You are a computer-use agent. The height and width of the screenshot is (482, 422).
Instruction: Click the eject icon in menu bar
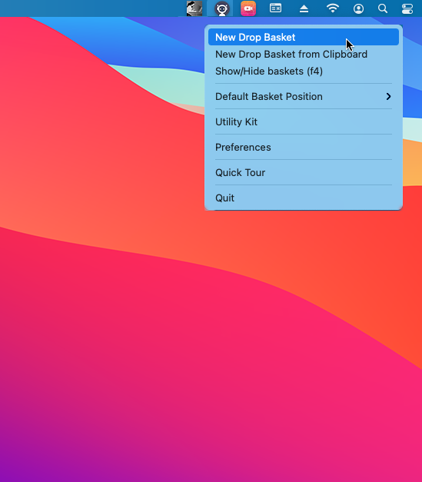pos(304,9)
